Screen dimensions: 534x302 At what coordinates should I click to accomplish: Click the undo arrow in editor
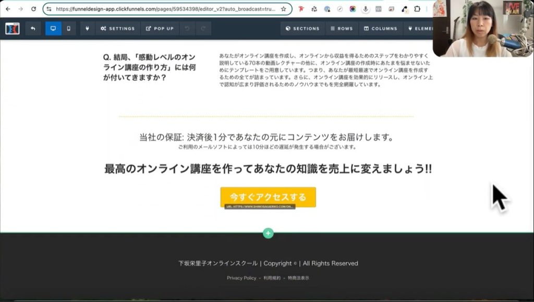click(188, 29)
